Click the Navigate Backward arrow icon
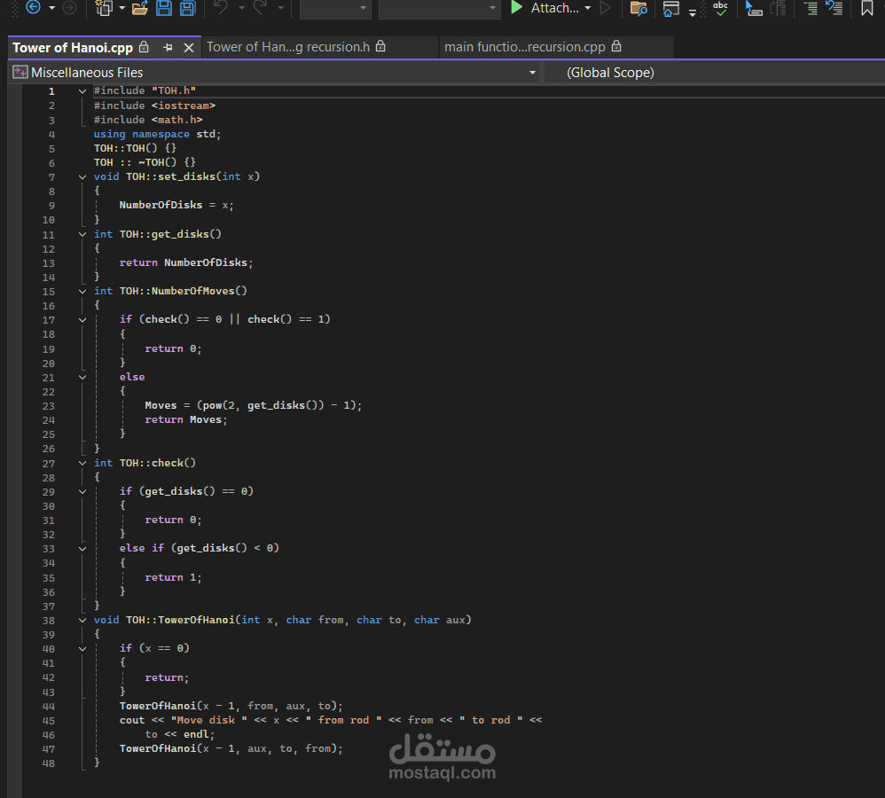 pos(34,7)
